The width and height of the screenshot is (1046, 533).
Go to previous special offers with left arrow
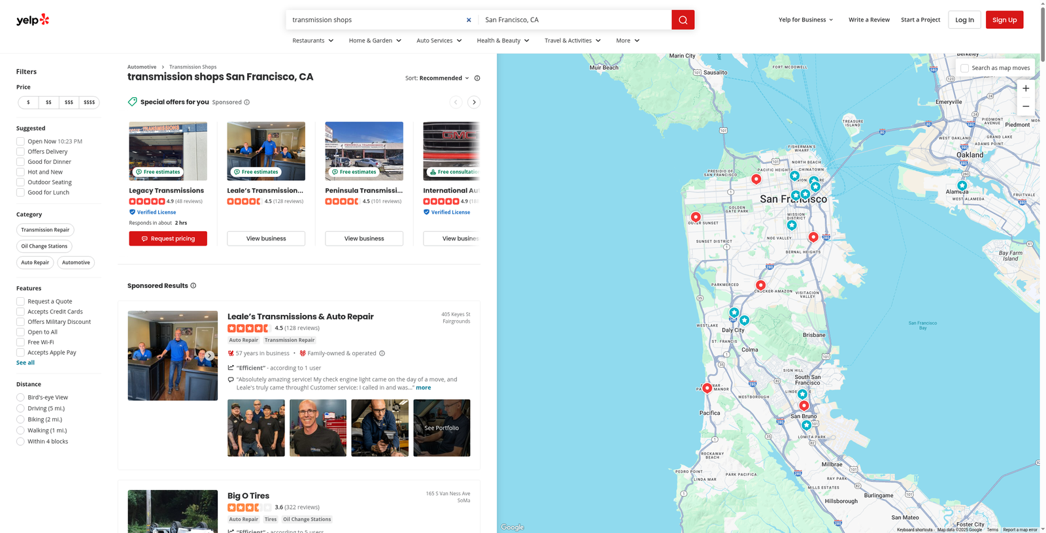click(x=456, y=102)
